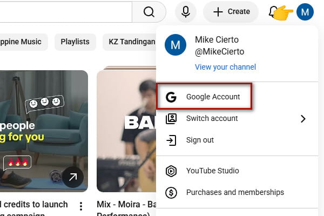Click the Mix - Moira video title
The image size is (324, 216).
pos(126,209)
